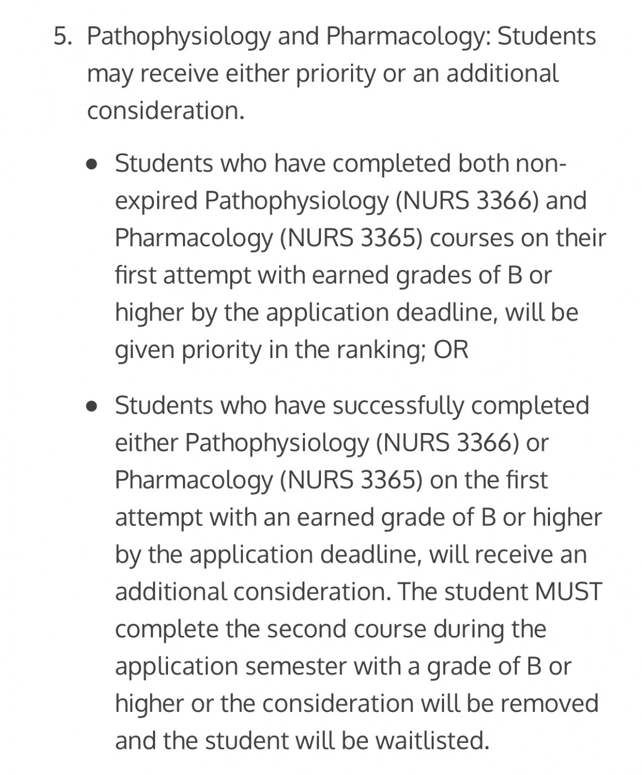Click 'application semester with a grade of B or'
The height and width of the screenshot is (775, 642).
tap(343, 667)
